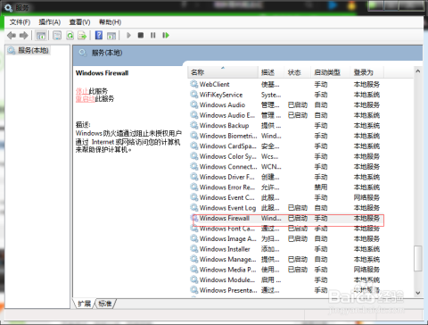Click the Windows Media P... gear icon

click(x=194, y=270)
